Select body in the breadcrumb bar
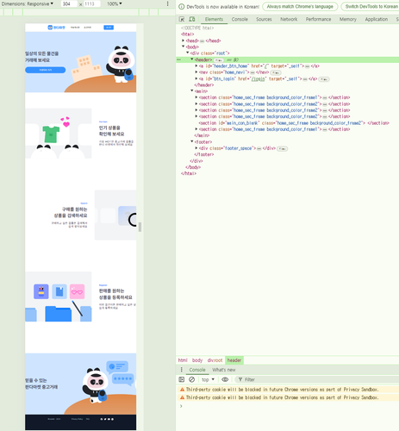 click(197, 360)
